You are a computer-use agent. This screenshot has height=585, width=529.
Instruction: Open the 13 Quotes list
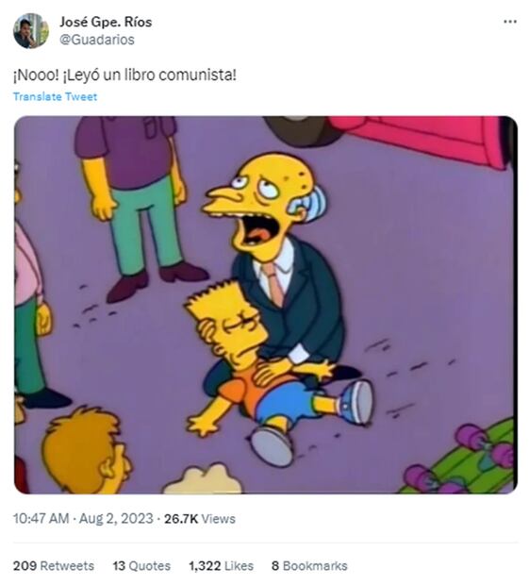[x=141, y=565]
